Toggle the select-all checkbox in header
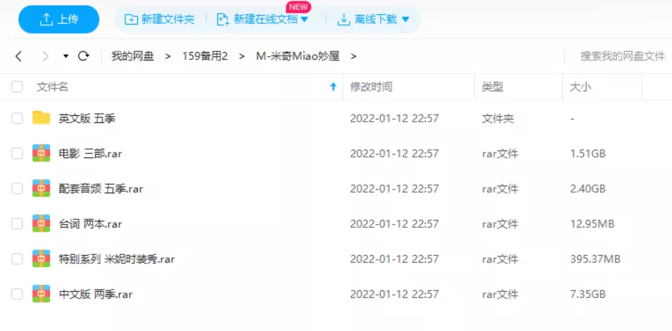Viewport: 672px width, 331px height. [17, 87]
